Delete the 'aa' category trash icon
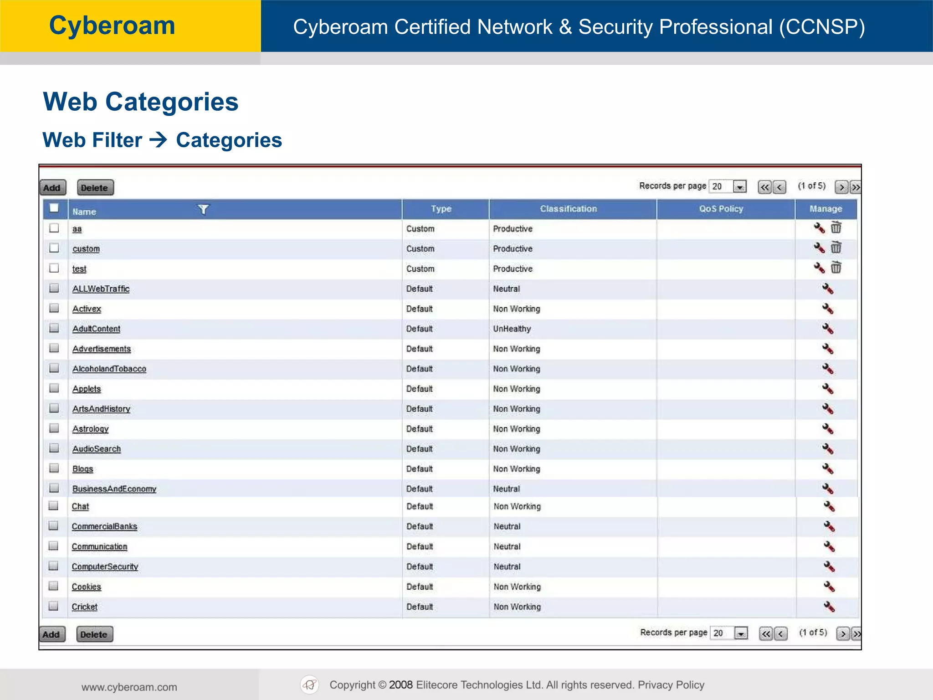This screenshot has width=933, height=700. [x=836, y=227]
